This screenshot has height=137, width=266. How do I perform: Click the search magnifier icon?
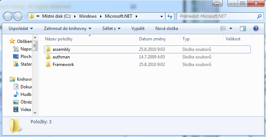click(x=259, y=16)
